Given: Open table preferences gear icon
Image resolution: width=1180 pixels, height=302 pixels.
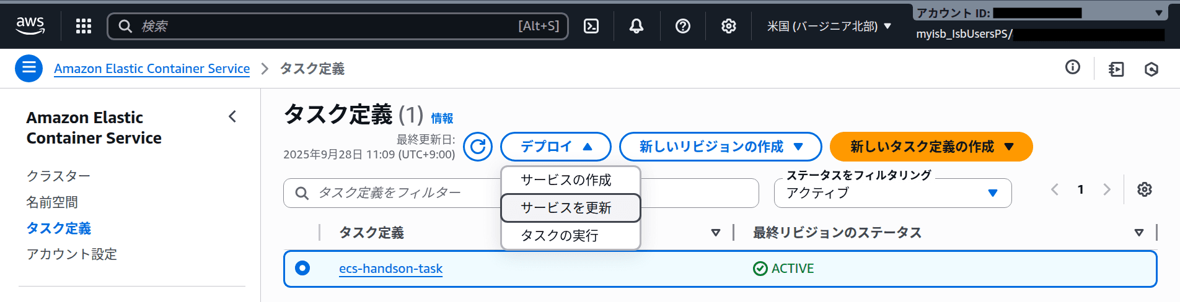Looking at the screenshot, I should click(1145, 189).
